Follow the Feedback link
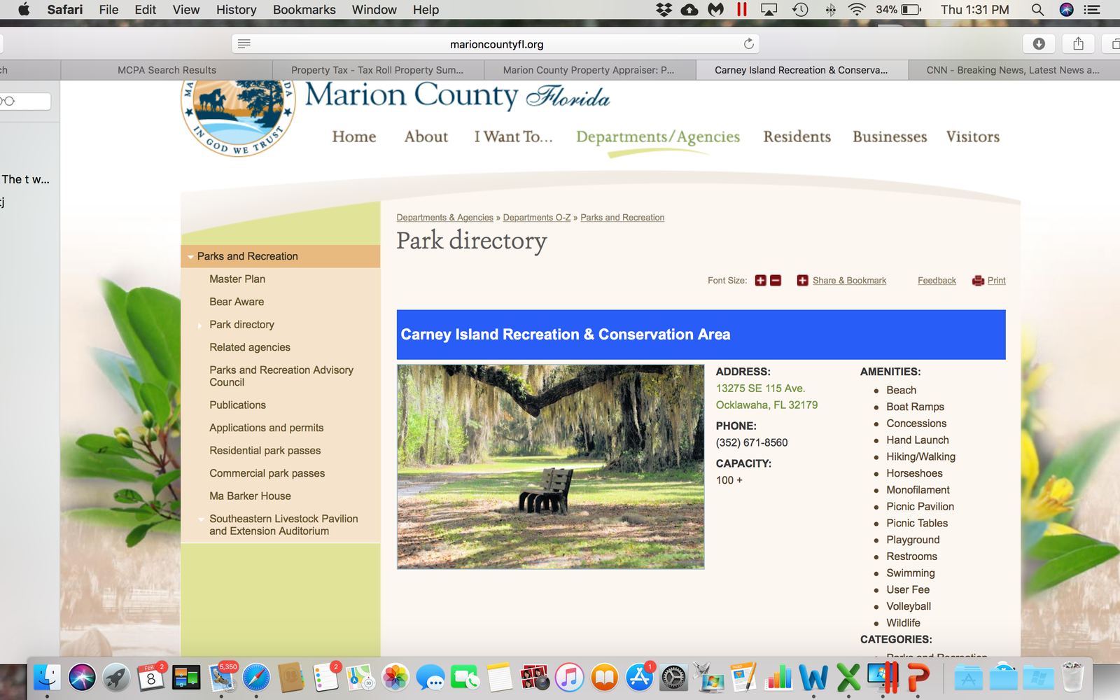 click(937, 281)
